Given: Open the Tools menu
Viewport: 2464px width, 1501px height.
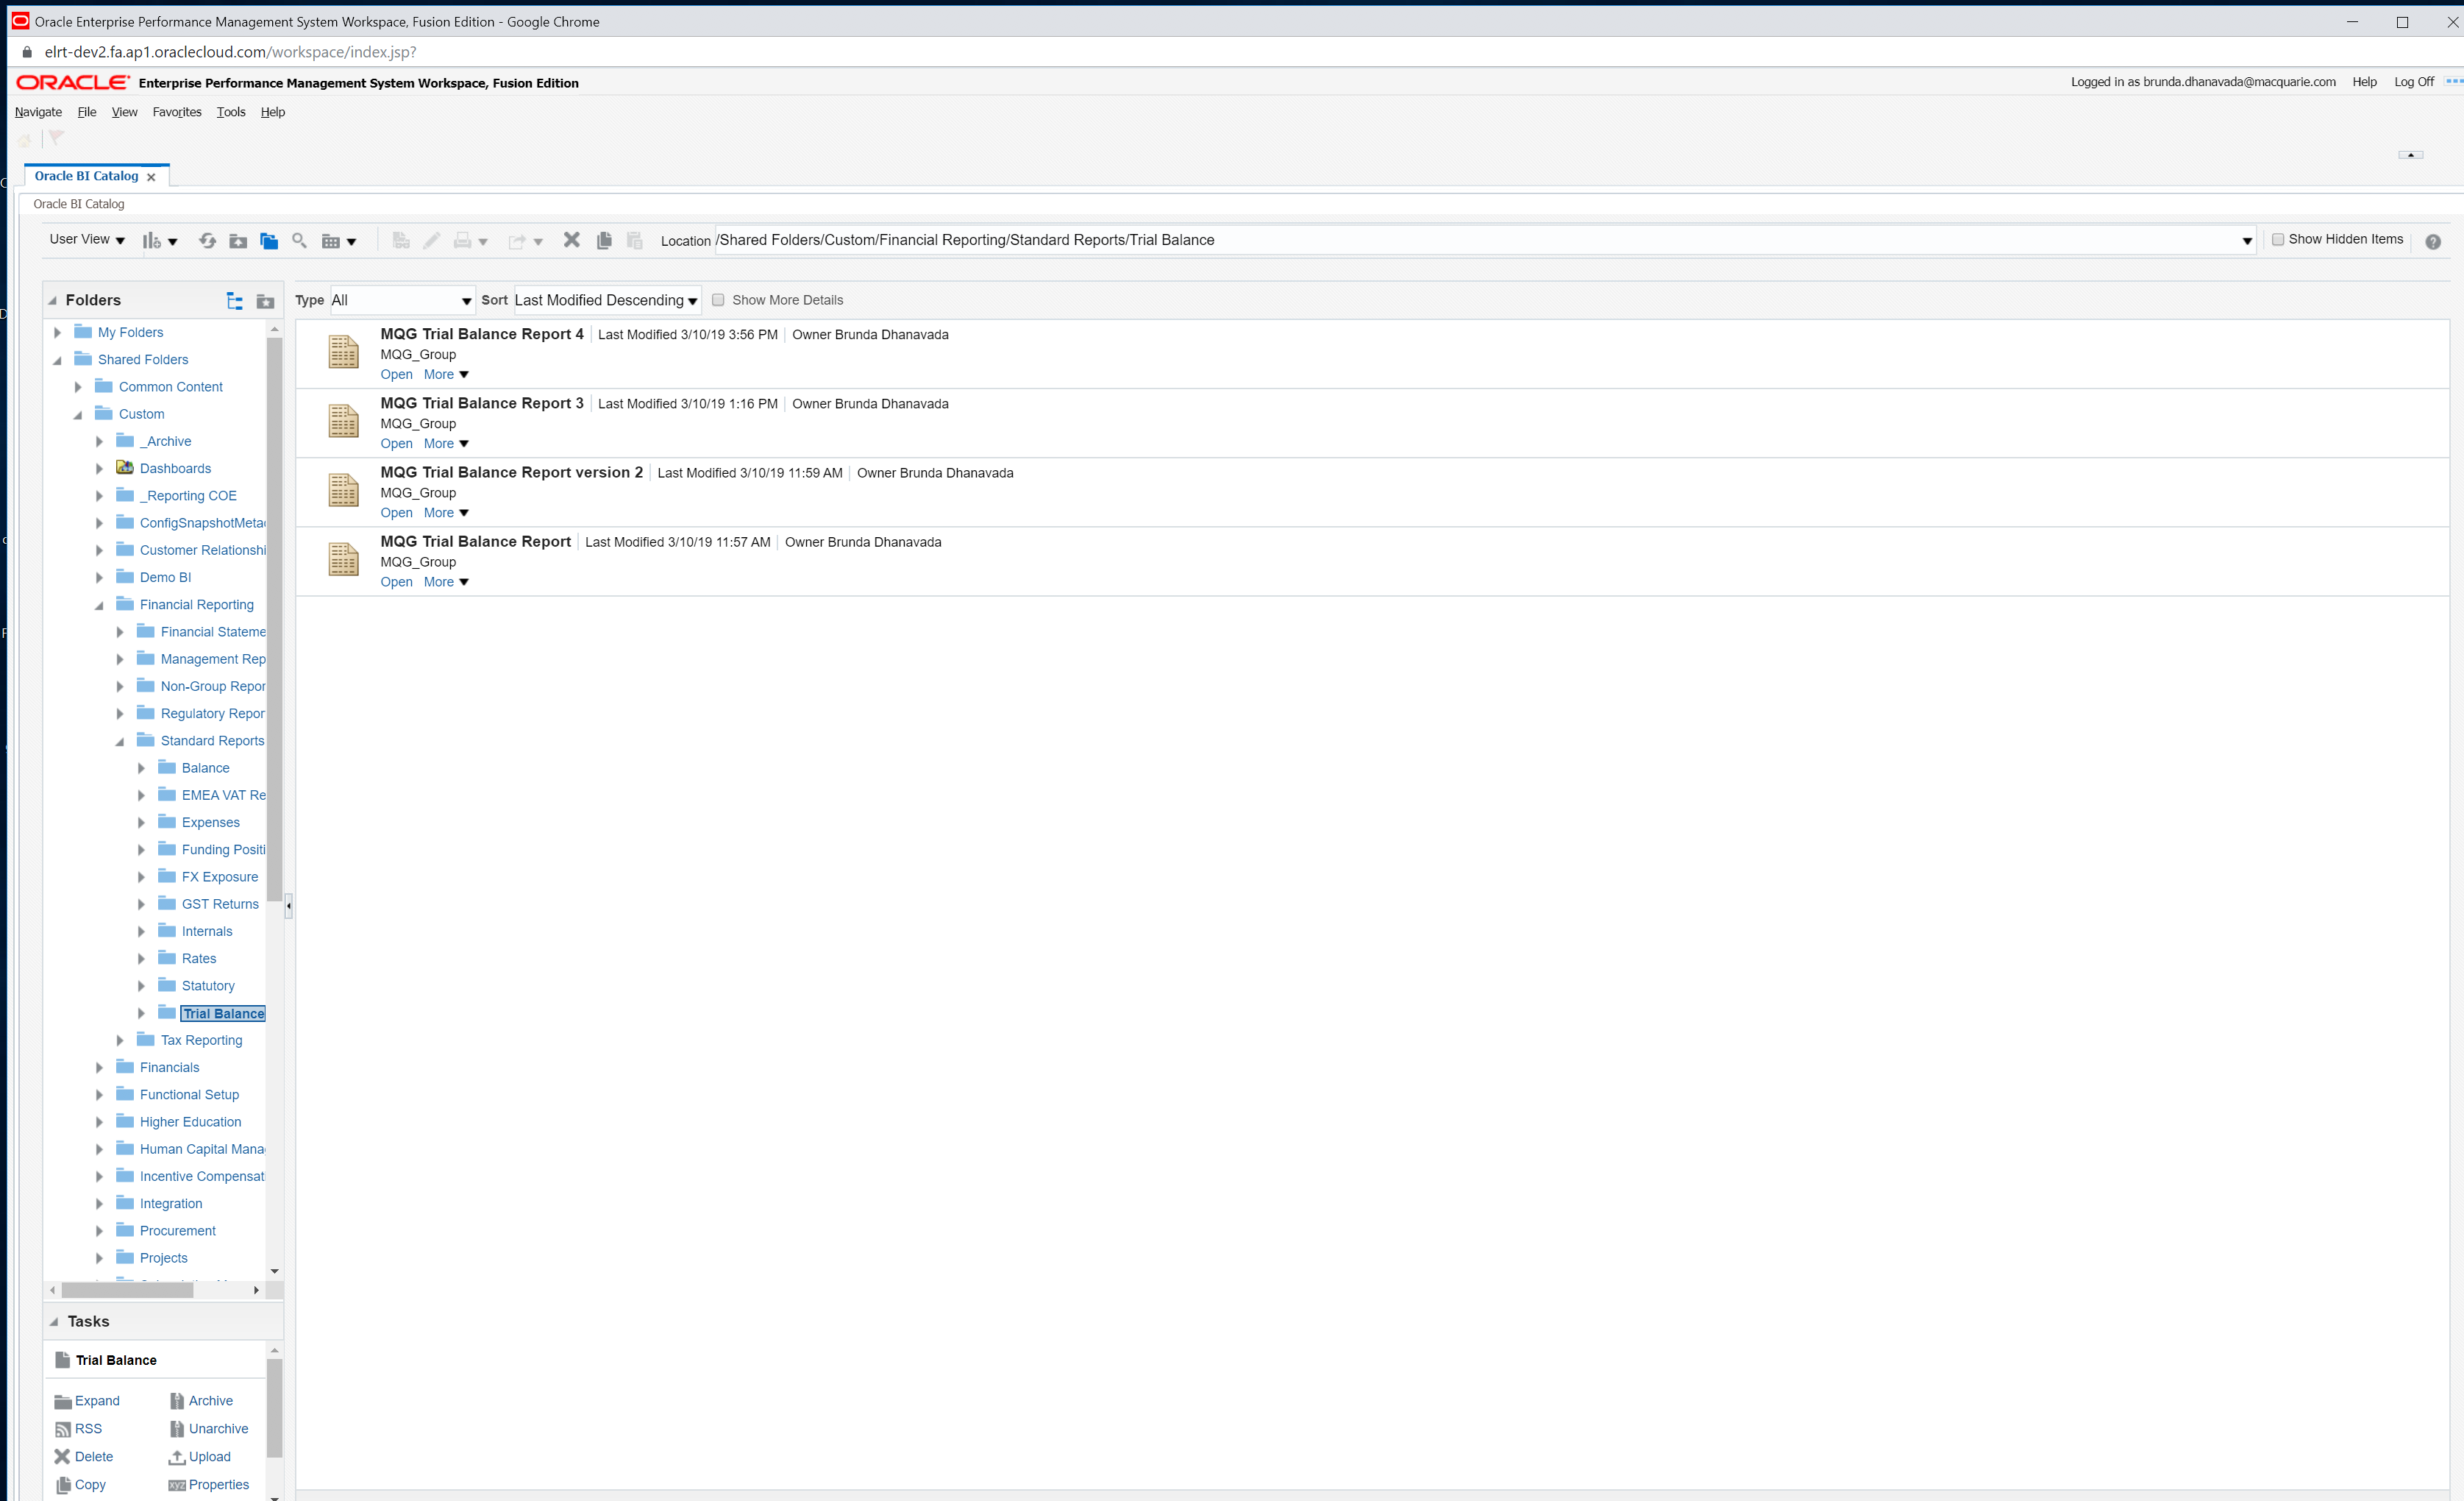Looking at the screenshot, I should coord(231,112).
